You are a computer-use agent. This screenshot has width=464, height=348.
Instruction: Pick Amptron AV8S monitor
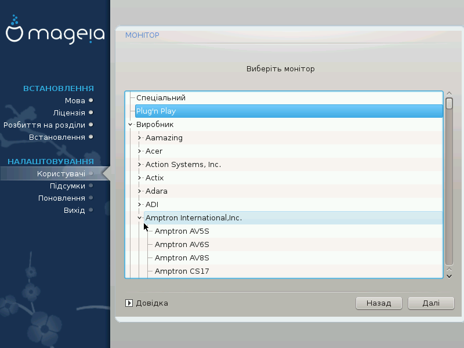pyautogui.click(x=182, y=258)
